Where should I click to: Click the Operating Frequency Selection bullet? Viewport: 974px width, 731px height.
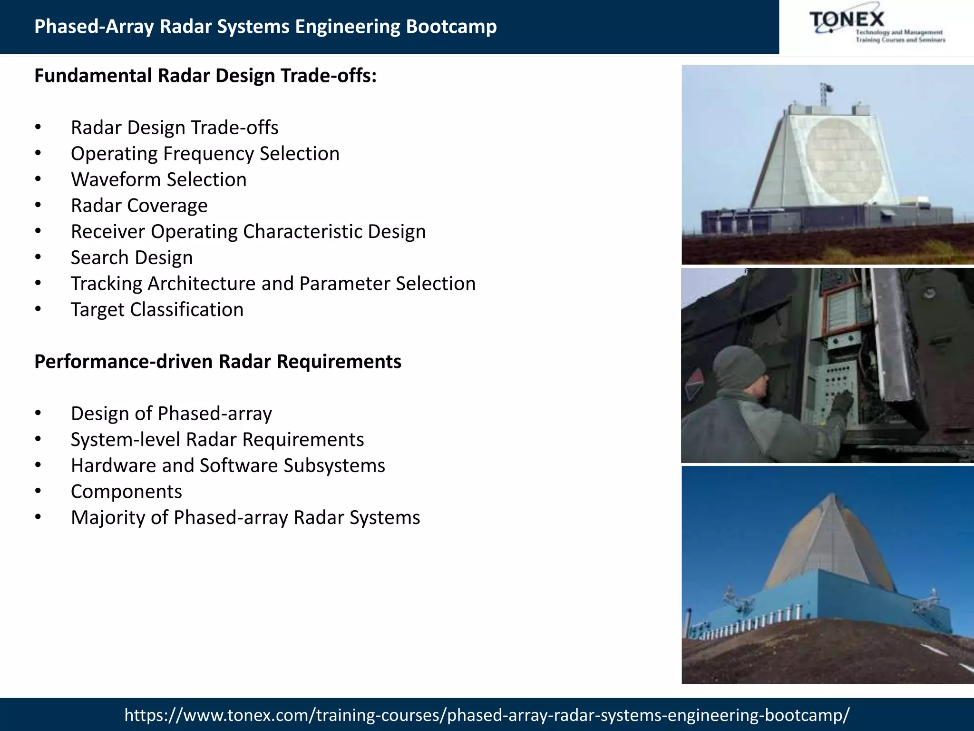point(205,154)
